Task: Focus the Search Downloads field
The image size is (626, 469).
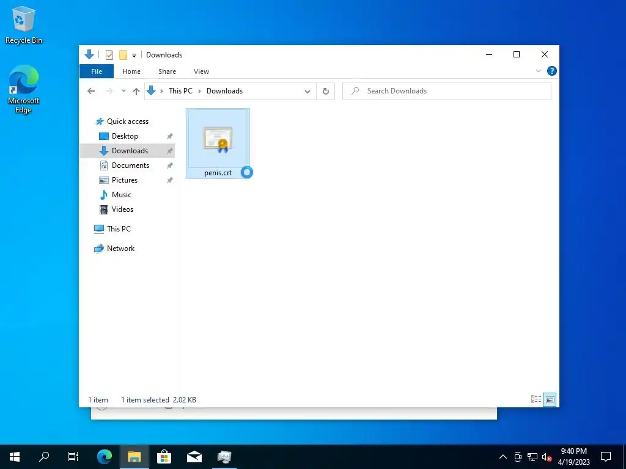Action: tap(447, 91)
